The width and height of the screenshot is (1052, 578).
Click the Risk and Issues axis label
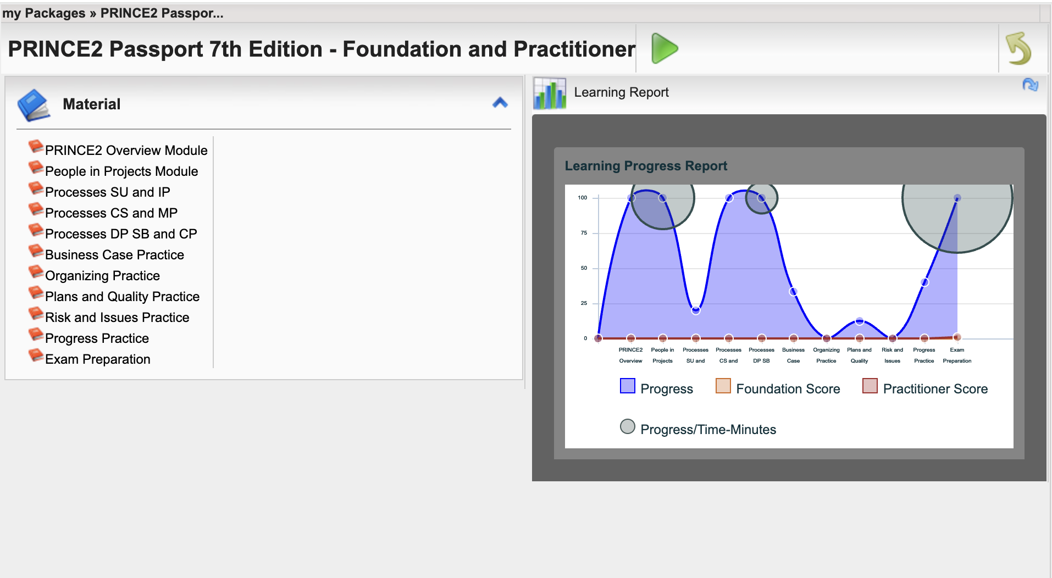point(892,355)
